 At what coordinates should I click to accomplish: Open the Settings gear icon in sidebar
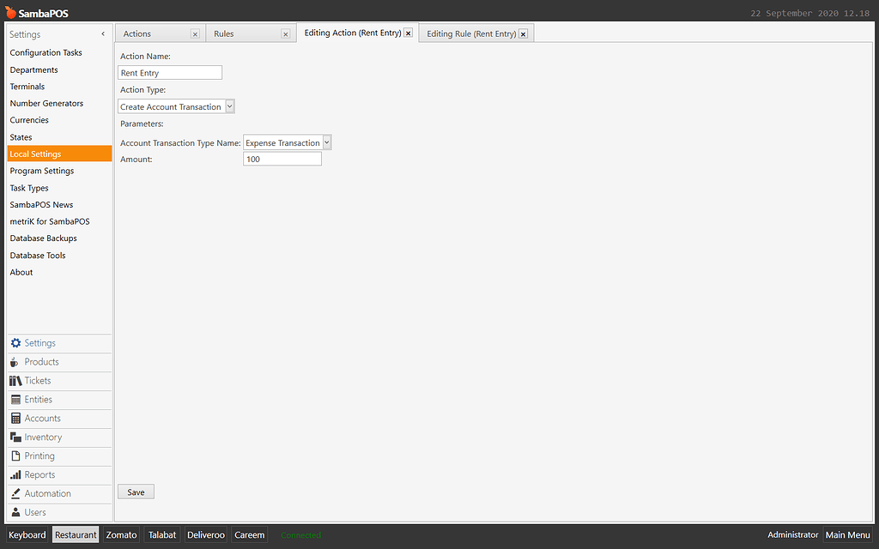tap(17, 342)
